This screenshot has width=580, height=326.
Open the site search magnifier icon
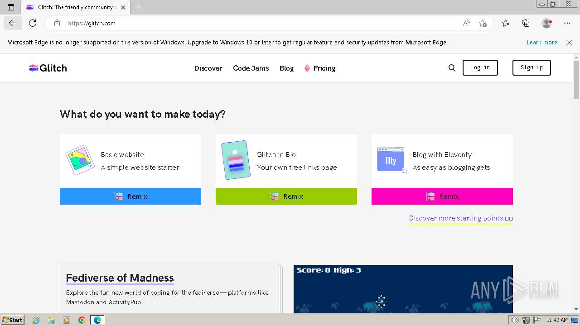452,68
